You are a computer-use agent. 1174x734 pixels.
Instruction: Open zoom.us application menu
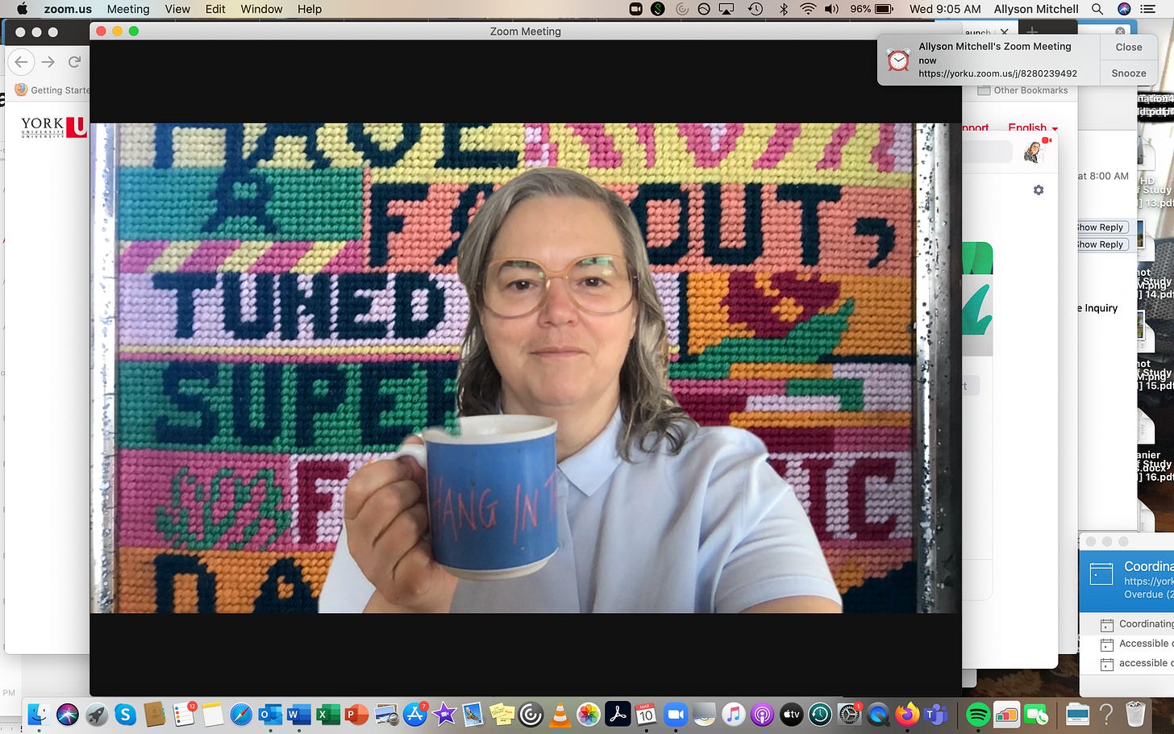[x=68, y=9]
